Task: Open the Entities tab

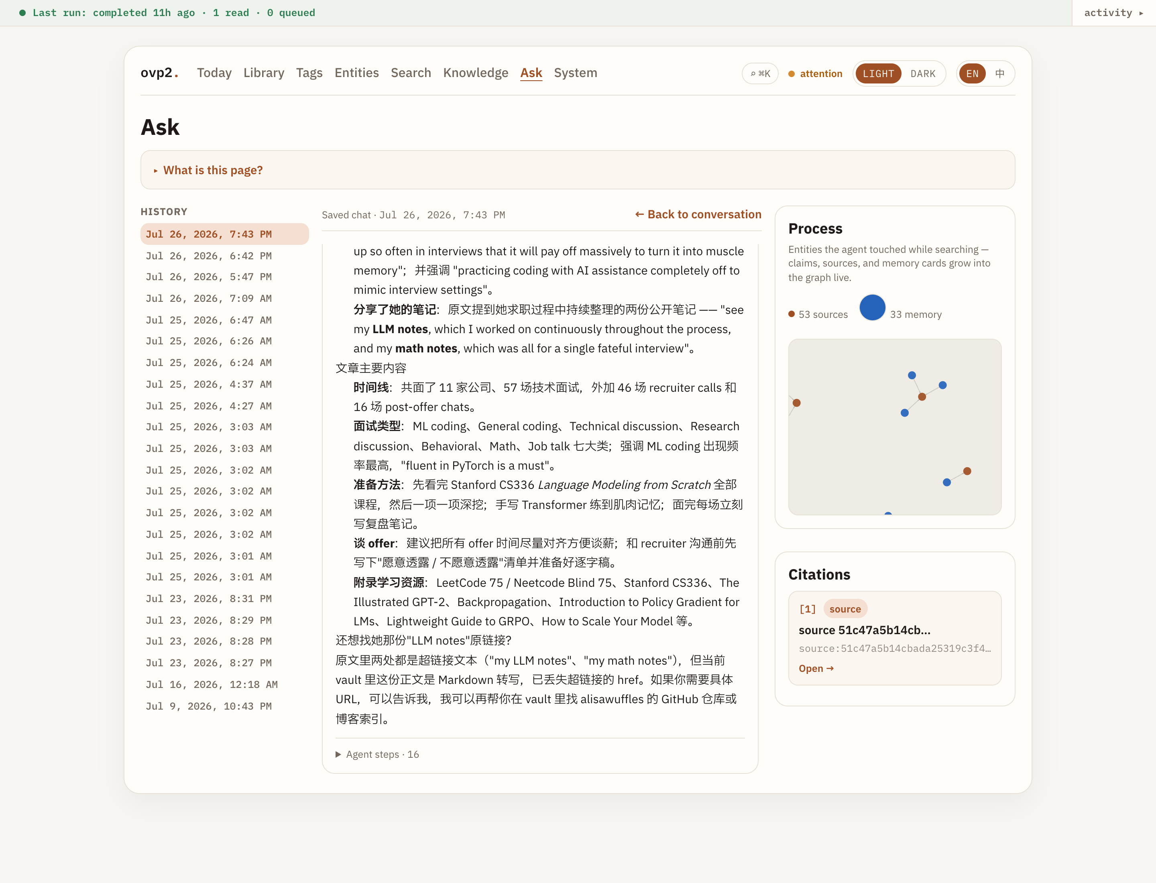Action: click(x=356, y=73)
